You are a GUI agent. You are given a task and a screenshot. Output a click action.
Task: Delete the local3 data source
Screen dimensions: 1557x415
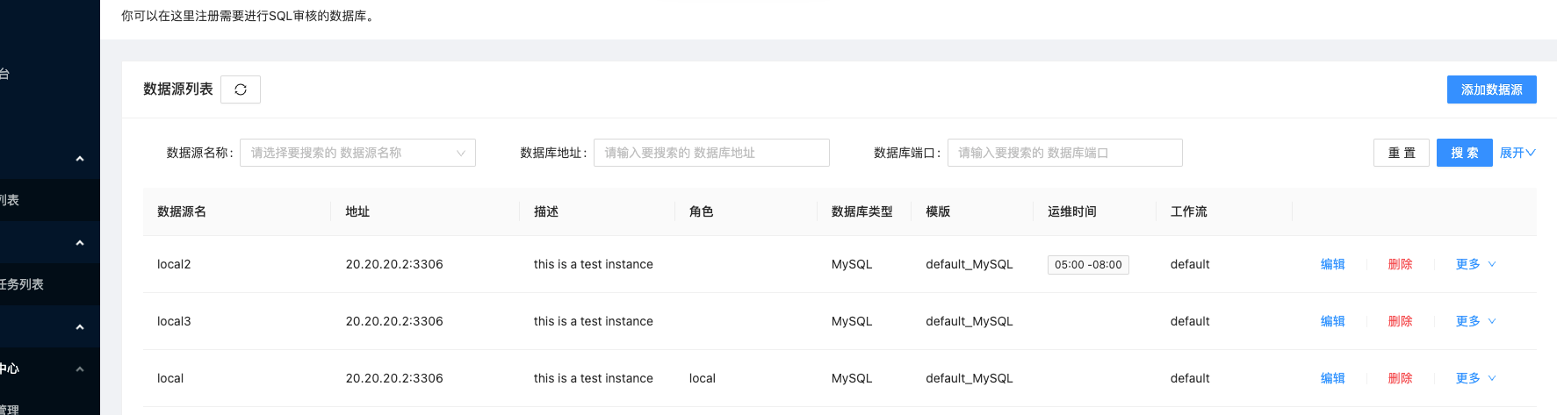(1400, 321)
